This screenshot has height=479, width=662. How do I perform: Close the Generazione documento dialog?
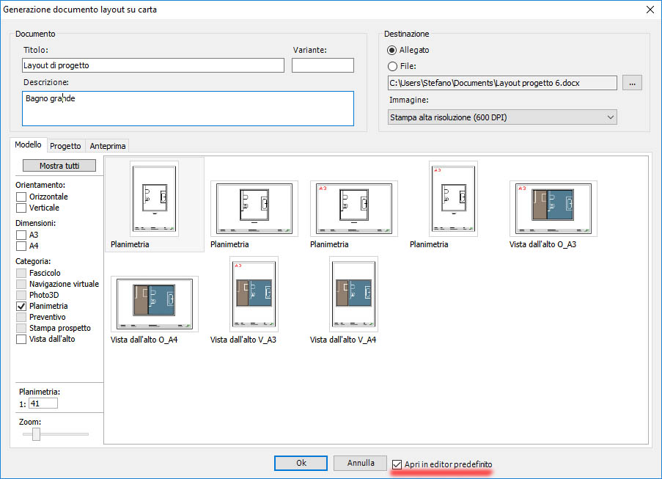point(650,10)
